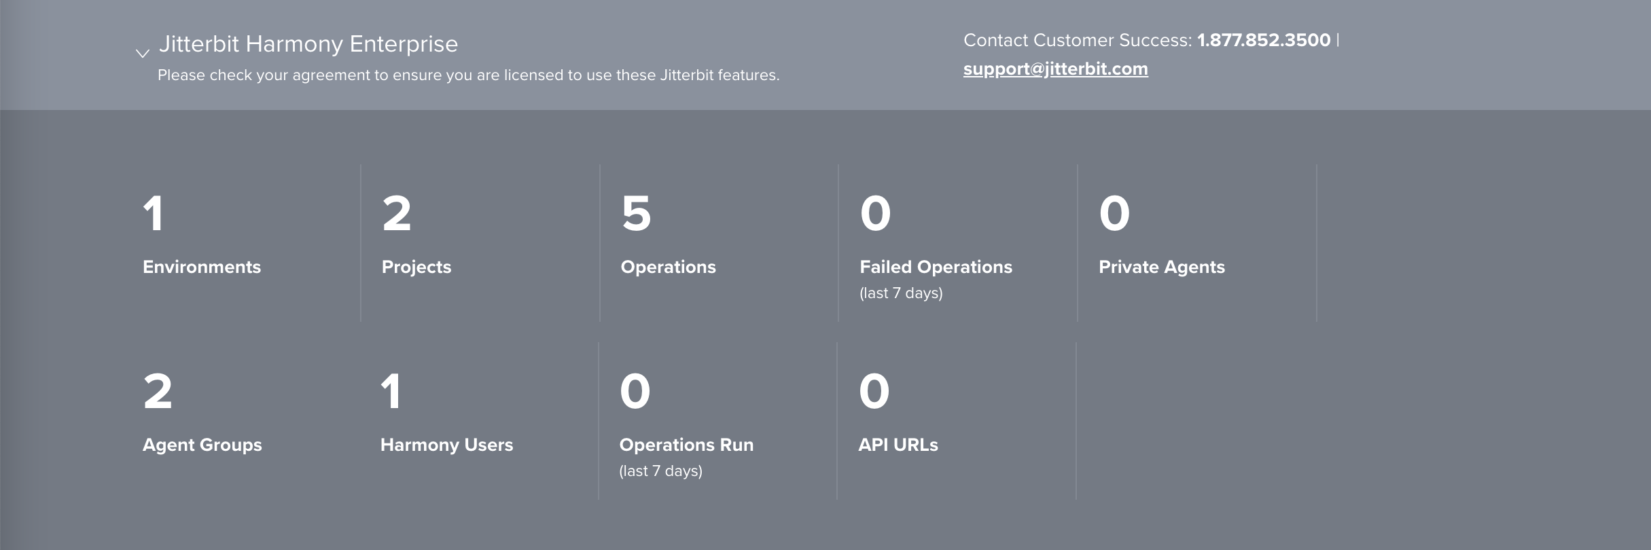
Task: Open the Agent Groups tile
Action: tap(241, 421)
